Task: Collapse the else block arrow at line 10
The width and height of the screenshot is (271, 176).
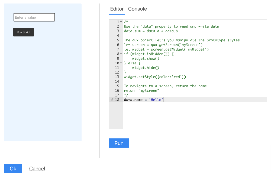Action: pos(121,63)
